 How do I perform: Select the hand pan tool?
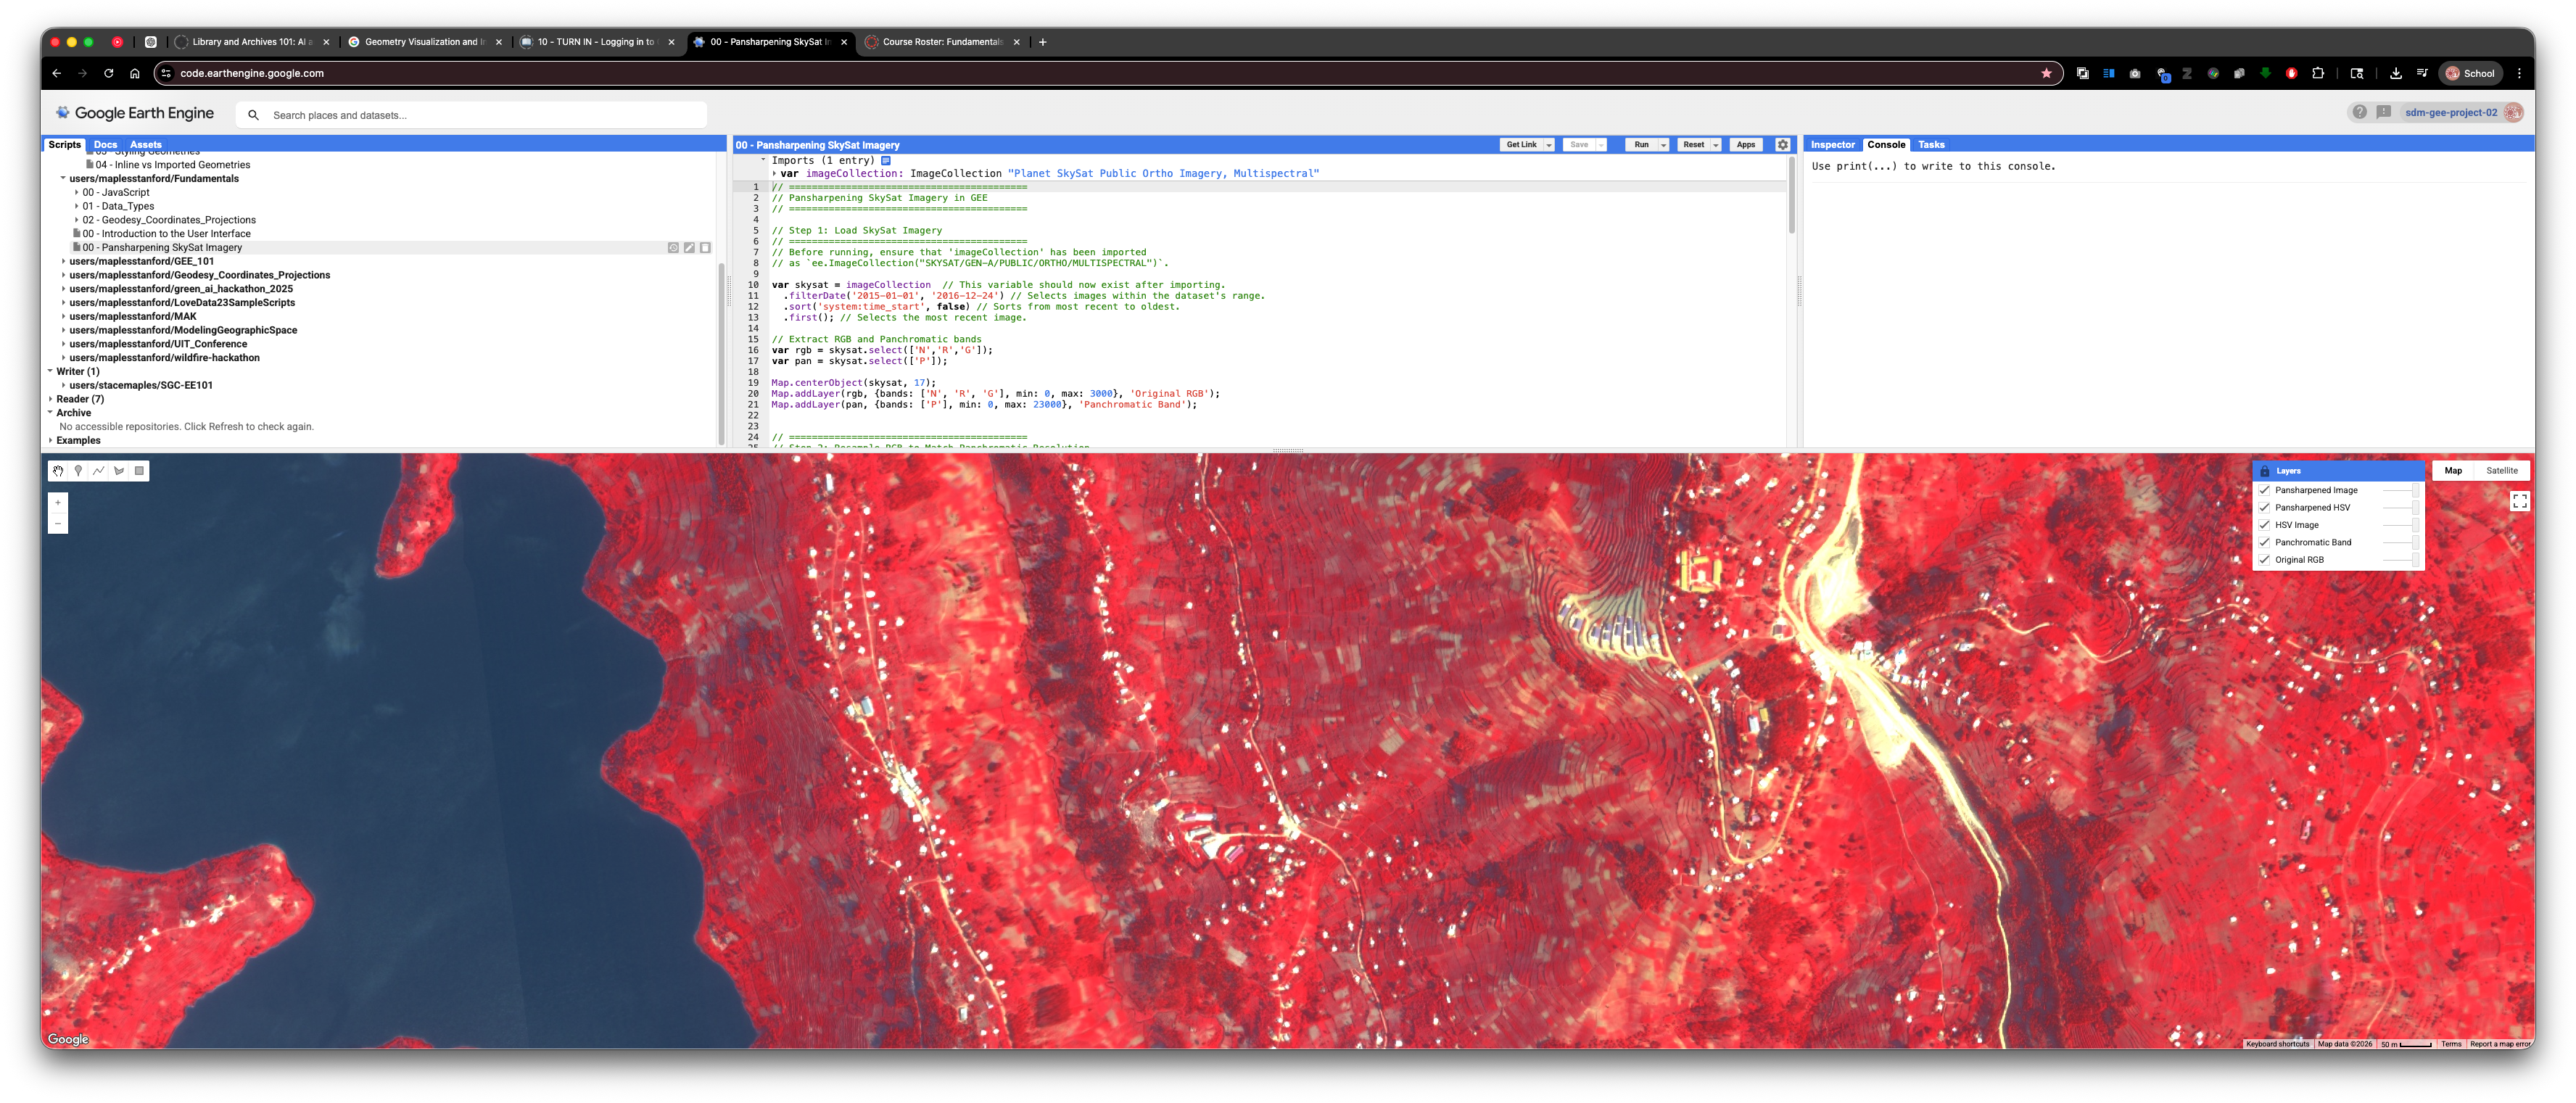[x=58, y=471]
